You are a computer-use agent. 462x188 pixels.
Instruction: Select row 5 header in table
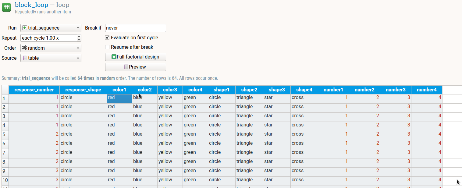click(5, 134)
